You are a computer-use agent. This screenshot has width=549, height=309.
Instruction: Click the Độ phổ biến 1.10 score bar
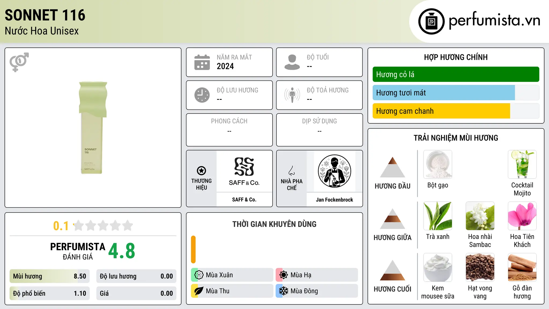pos(50,293)
